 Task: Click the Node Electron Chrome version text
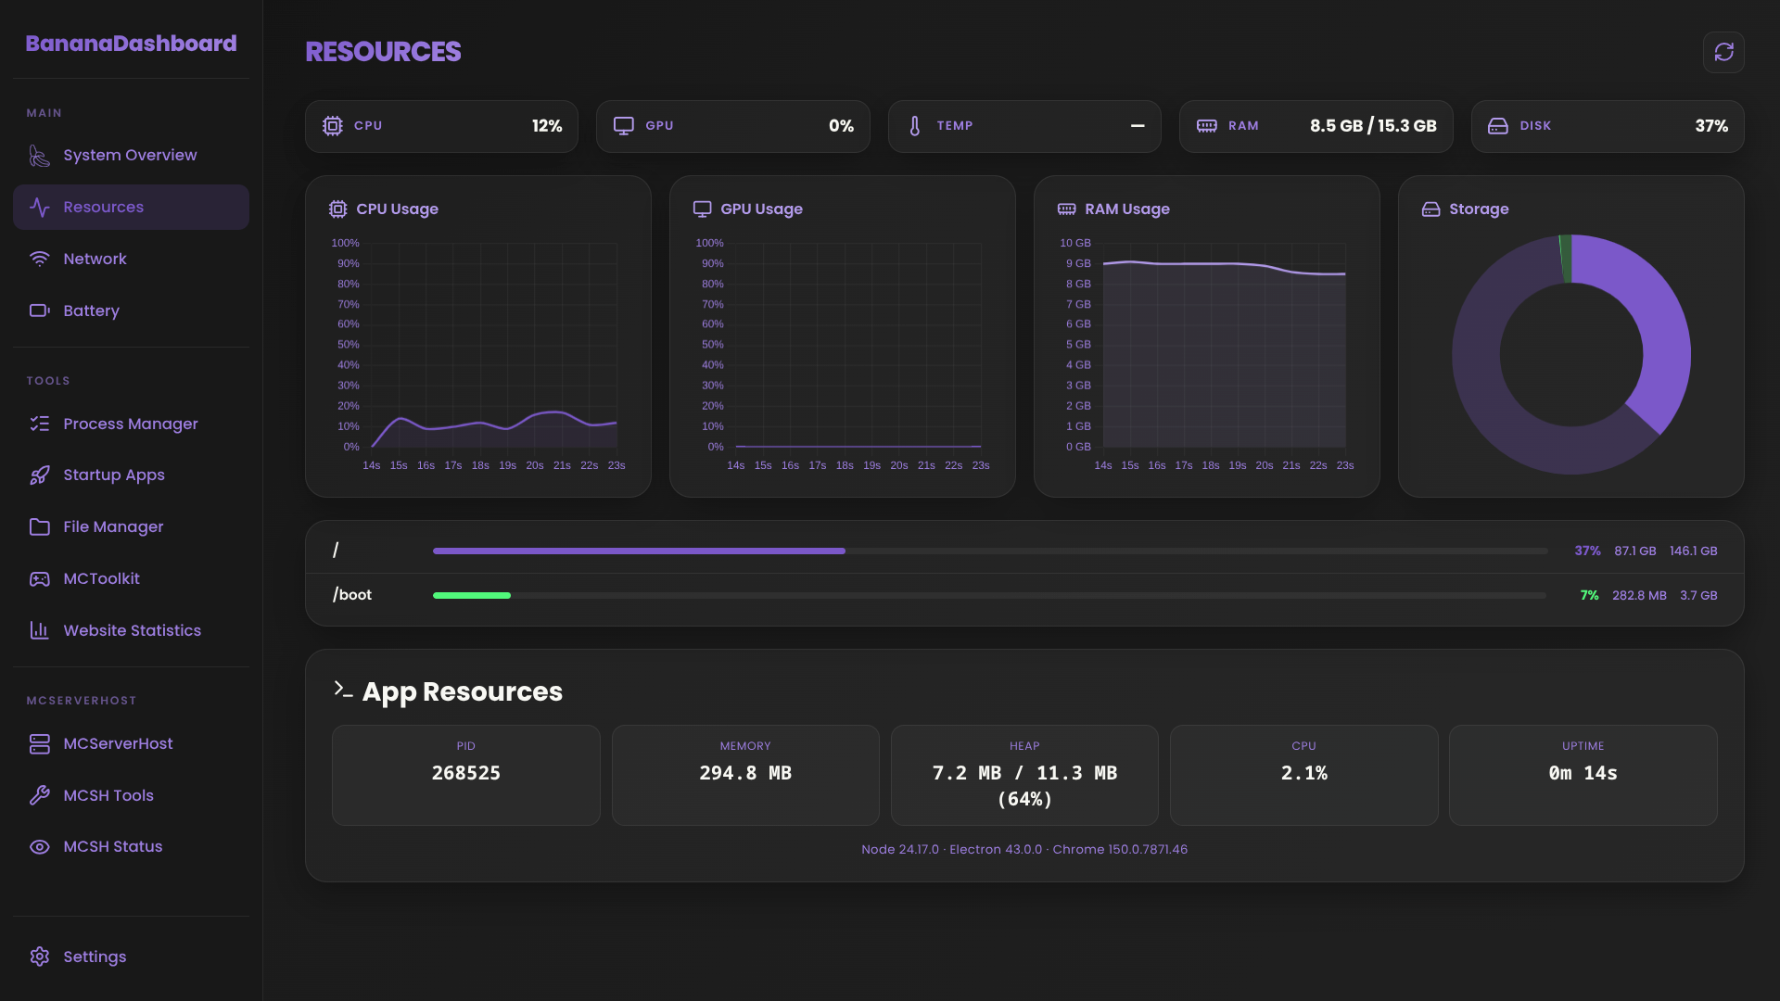click(1024, 849)
